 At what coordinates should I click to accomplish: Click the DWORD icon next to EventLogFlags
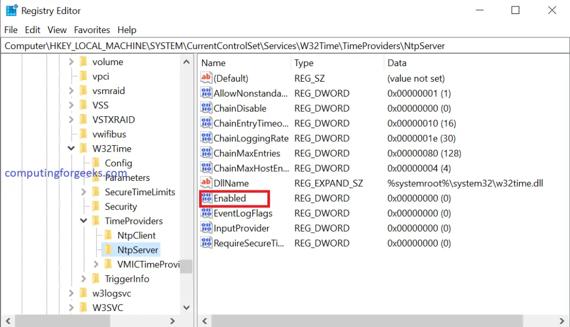pos(207,213)
